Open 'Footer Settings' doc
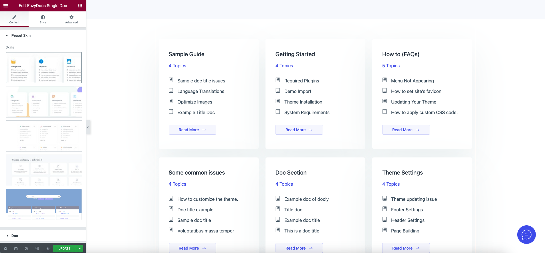The width and height of the screenshot is (545, 253). 407,210
